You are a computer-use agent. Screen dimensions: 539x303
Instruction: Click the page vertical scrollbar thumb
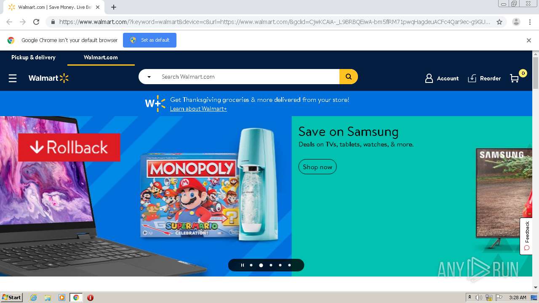click(x=536, y=73)
